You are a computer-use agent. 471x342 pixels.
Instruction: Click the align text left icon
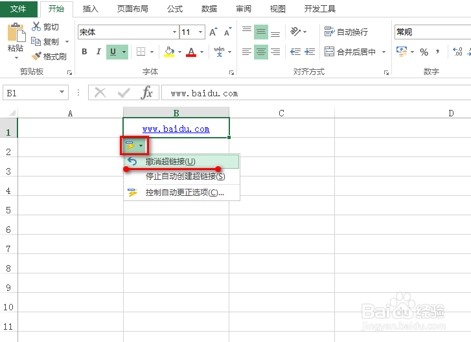247,52
